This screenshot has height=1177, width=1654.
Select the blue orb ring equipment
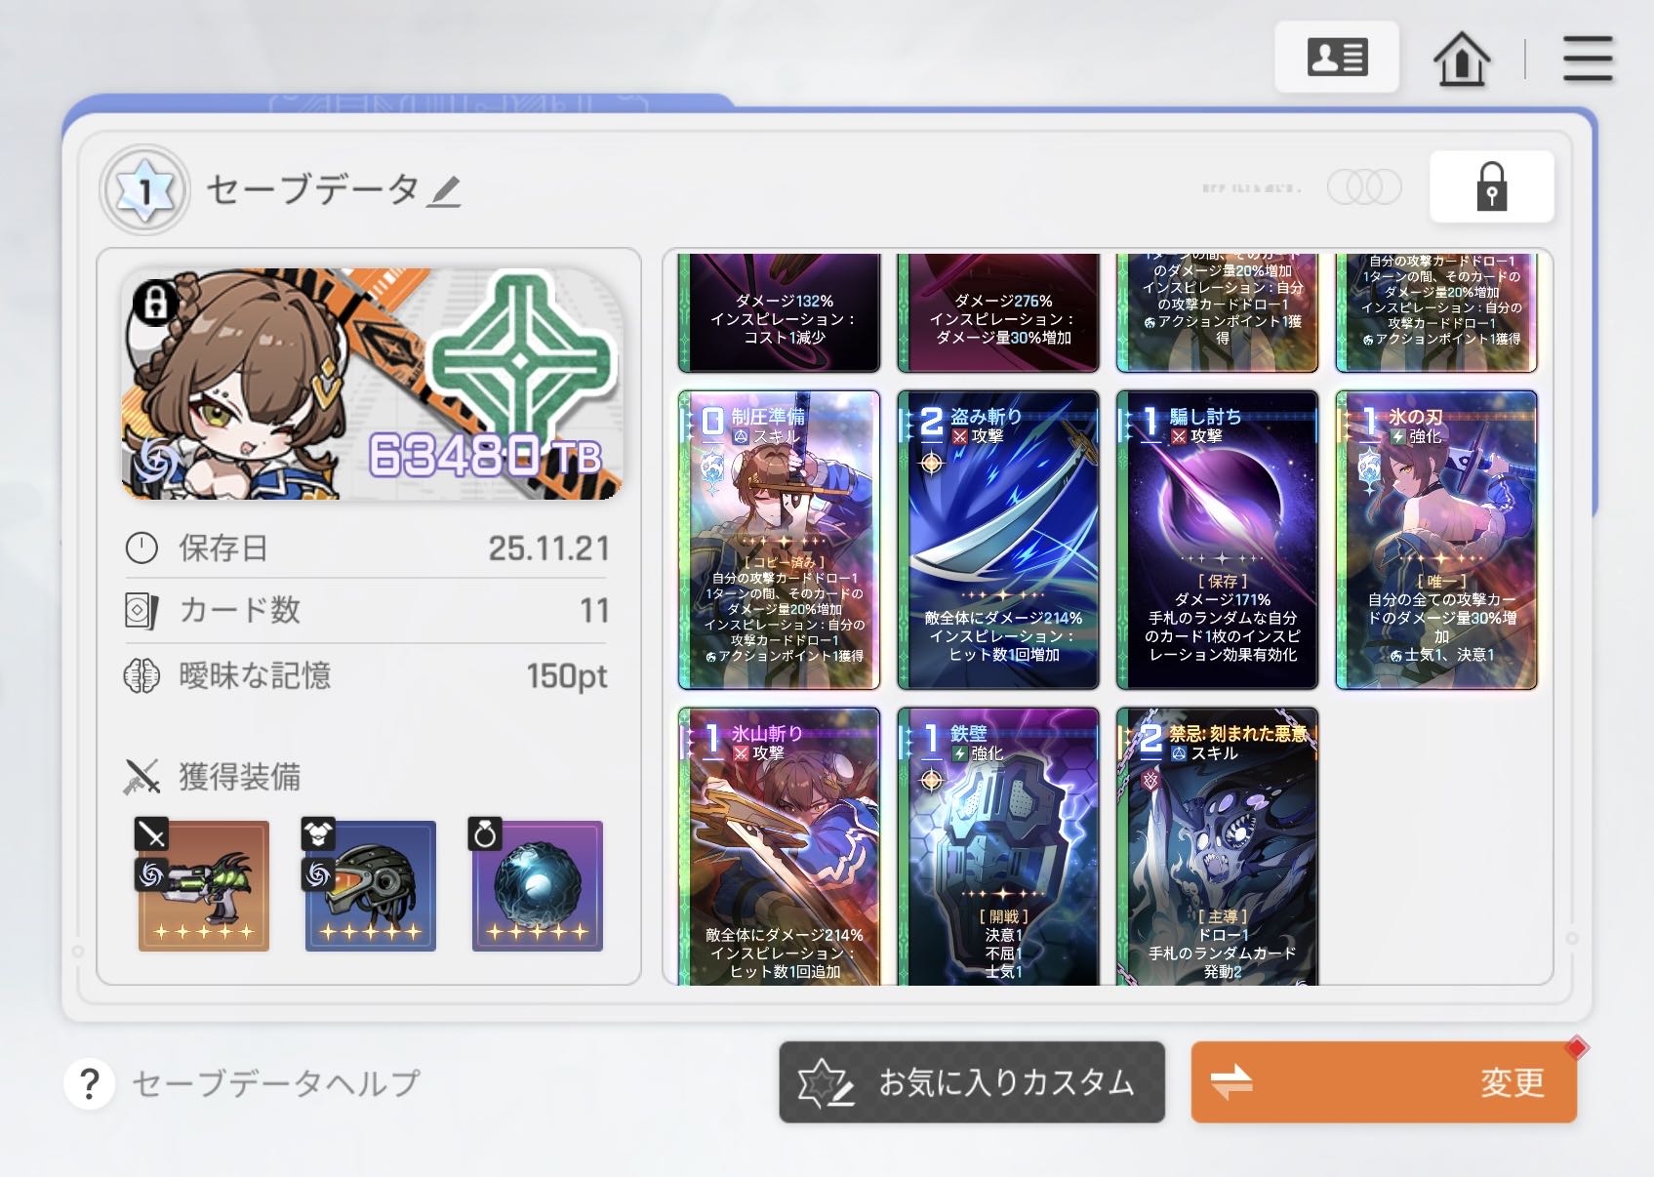537,885
